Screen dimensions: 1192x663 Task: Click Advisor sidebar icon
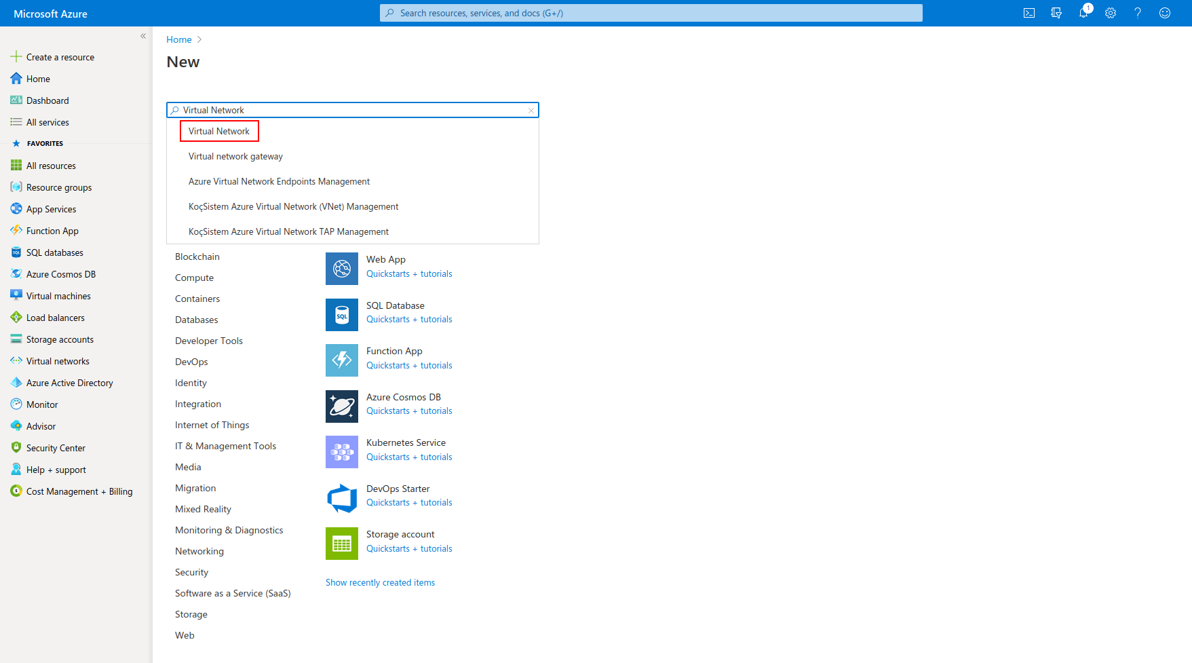tap(16, 426)
